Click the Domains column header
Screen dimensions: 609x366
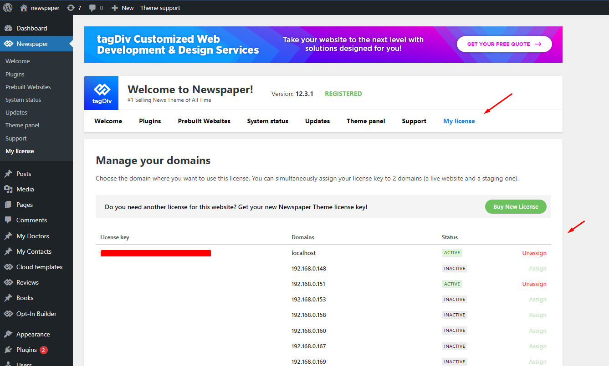click(303, 237)
